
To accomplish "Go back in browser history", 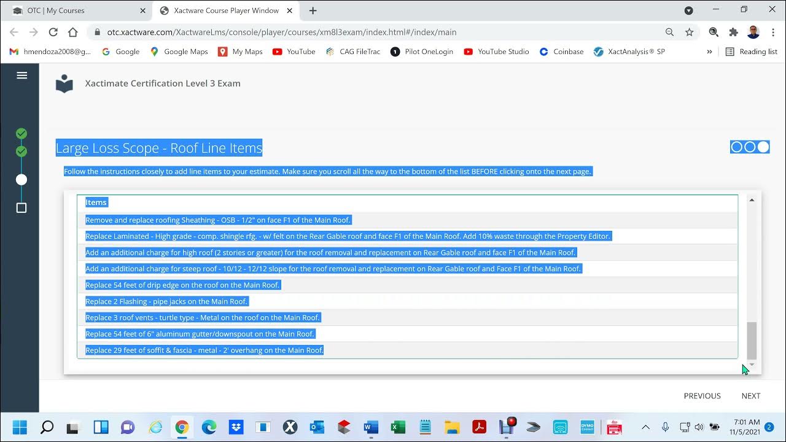I will pos(14,32).
